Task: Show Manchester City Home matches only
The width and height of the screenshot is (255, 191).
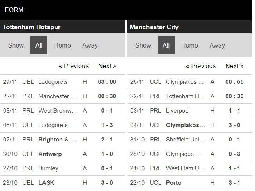Action: click(x=189, y=45)
